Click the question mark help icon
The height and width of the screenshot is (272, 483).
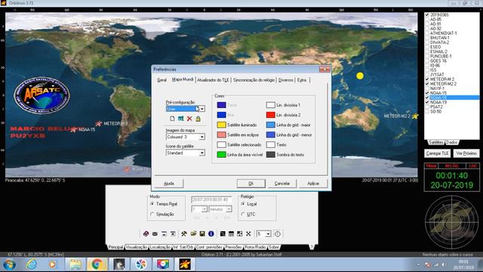click(x=312, y=247)
